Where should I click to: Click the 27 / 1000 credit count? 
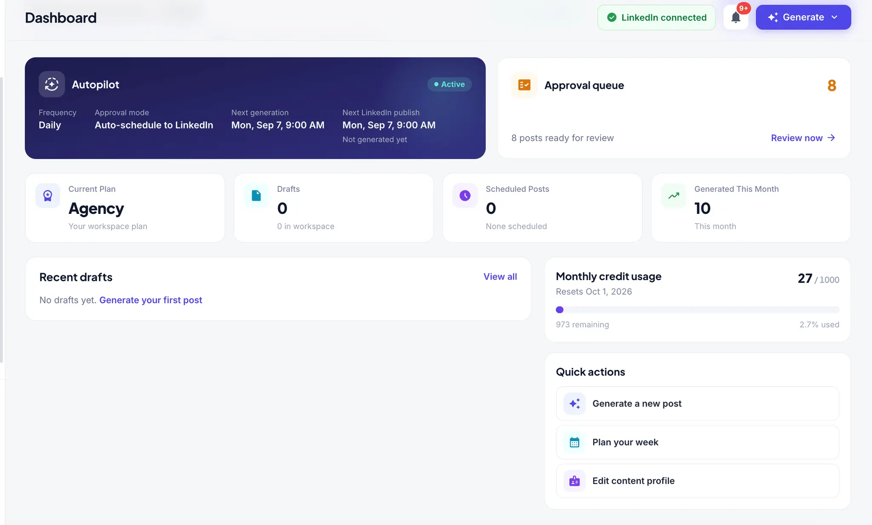click(818, 278)
